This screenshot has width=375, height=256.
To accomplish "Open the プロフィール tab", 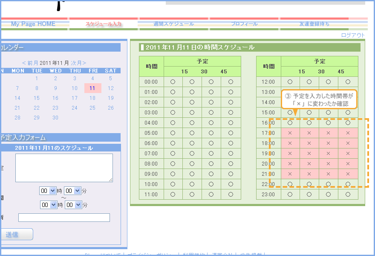I will [244, 24].
